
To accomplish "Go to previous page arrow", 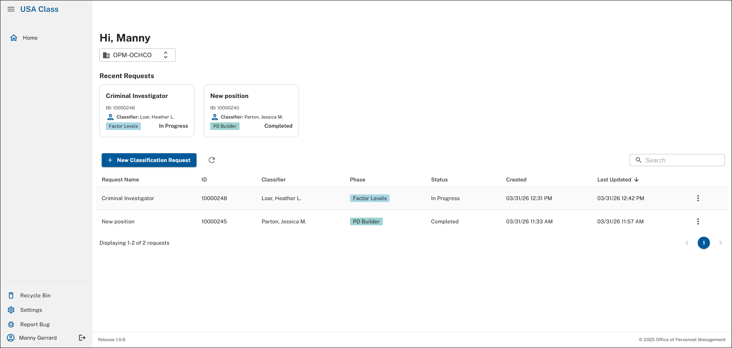I will (x=687, y=243).
